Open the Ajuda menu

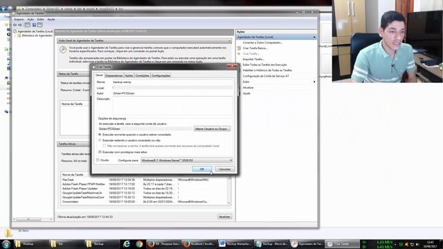[51, 19]
